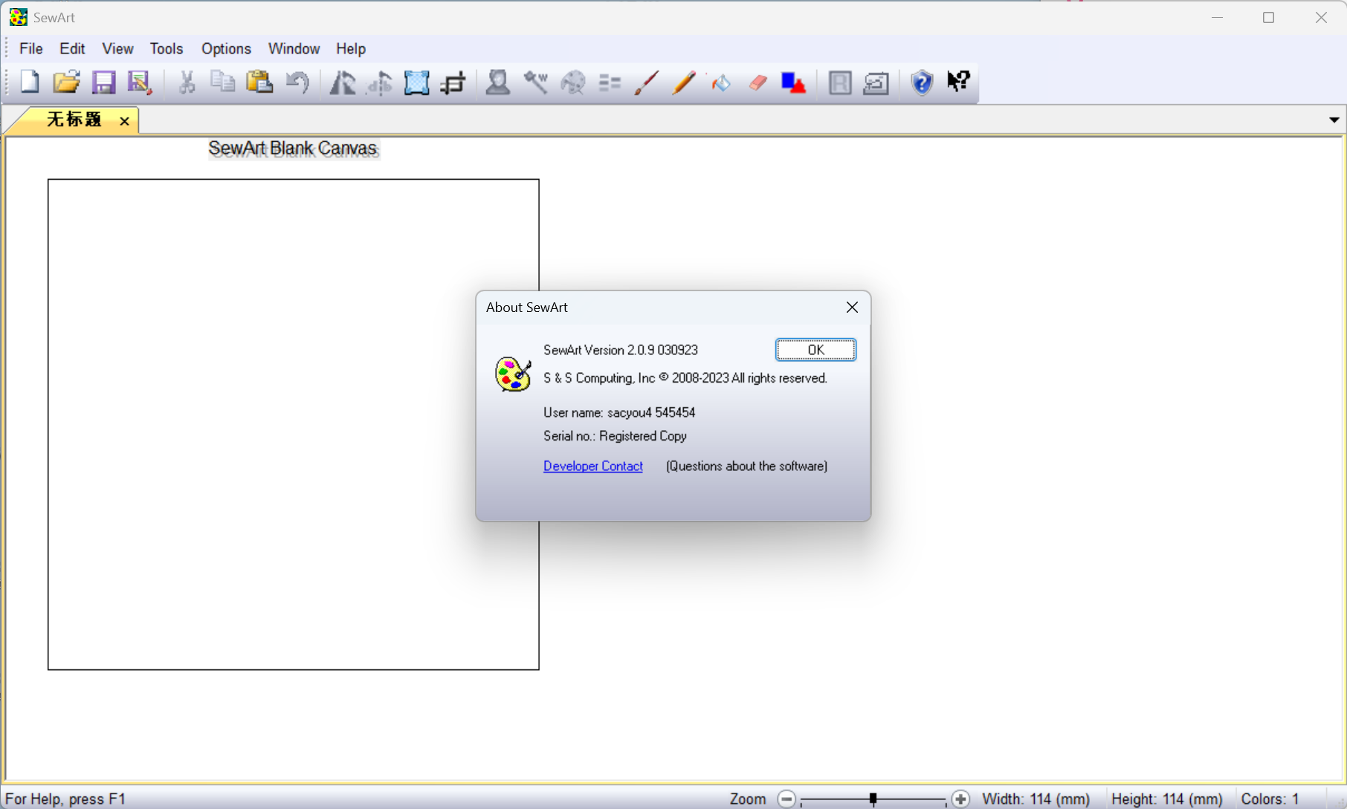Open the Developer Contact link

593,466
